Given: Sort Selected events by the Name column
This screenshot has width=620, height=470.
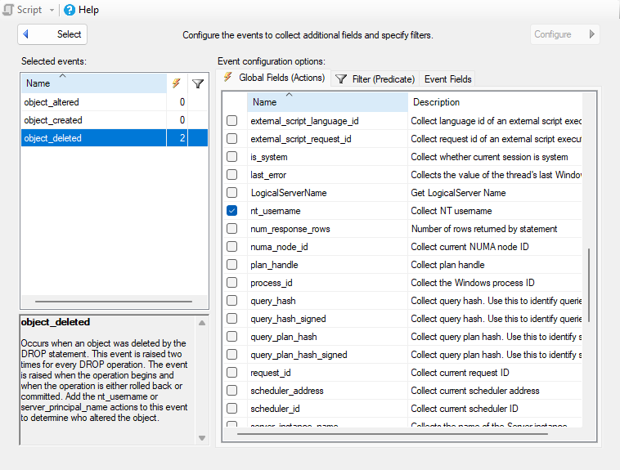Looking at the screenshot, I should pyautogui.click(x=94, y=83).
